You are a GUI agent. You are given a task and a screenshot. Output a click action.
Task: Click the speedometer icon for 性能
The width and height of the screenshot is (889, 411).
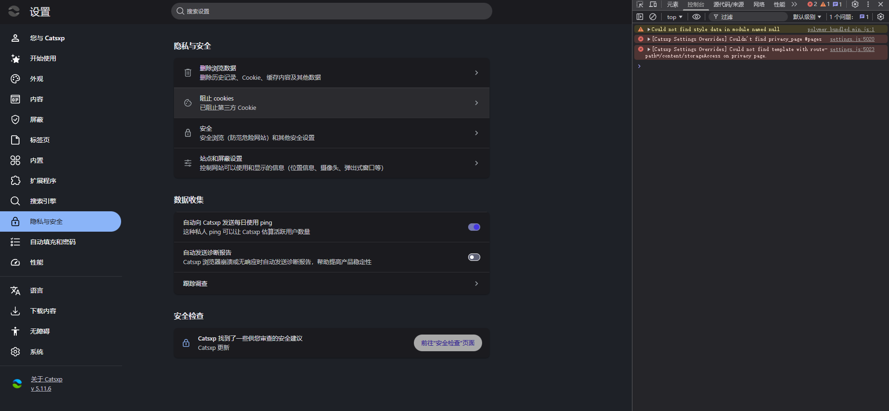(15, 262)
